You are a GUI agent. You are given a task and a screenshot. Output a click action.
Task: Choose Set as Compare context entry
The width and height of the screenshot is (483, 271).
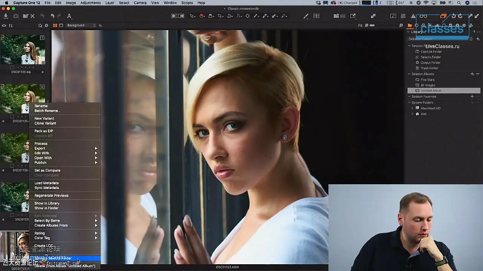[x=65, y=170]
